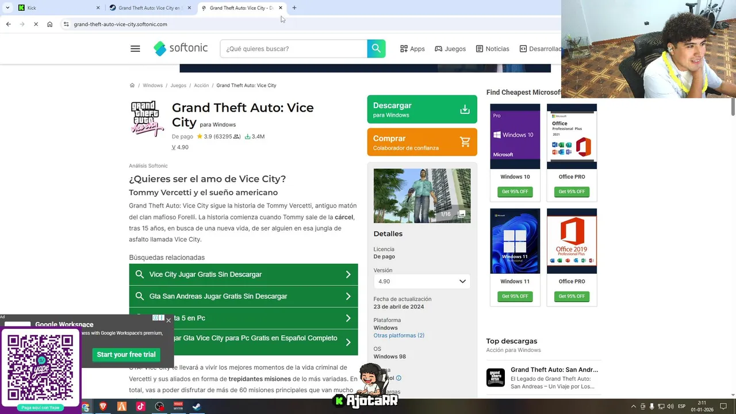Open the 'Otras plataformas (2)' link

pyautogui.click(x=399, y=335)
